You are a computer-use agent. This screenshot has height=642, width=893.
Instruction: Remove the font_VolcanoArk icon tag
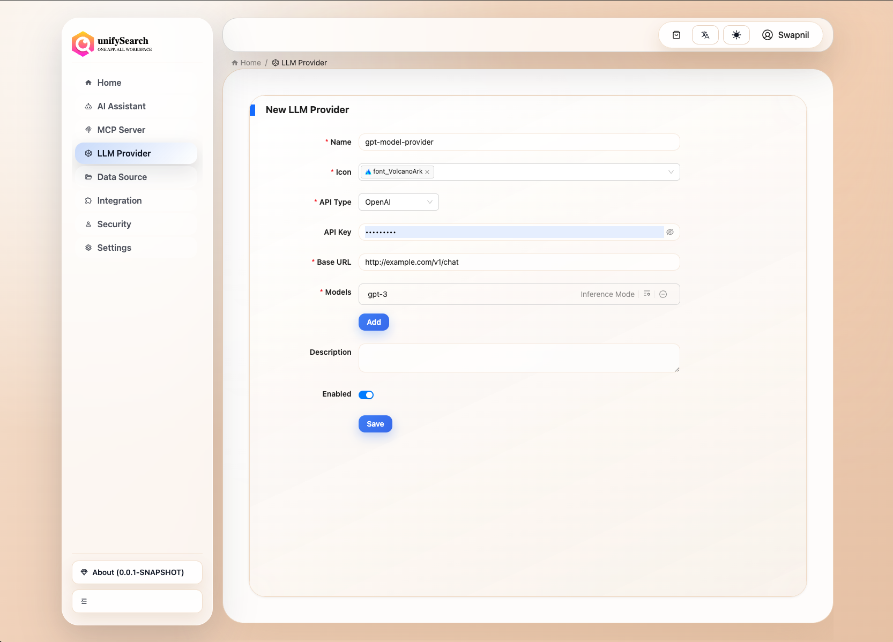[427, 172]
